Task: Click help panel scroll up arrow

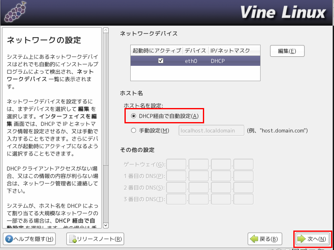Action: coord(105,31)
